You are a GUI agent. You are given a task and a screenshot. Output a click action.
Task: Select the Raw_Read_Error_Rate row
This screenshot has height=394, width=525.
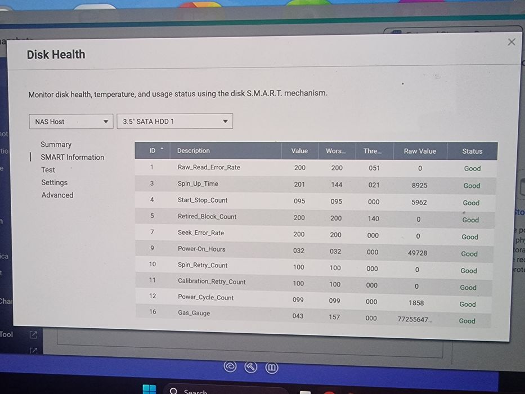coord(316,168)
